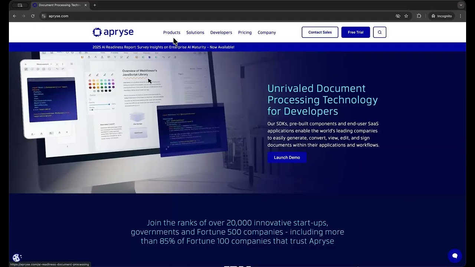The image size is (475, 267).
Task: Open Chrome three-dot menu
Action: pyautogui.click(x=461, y=16)
